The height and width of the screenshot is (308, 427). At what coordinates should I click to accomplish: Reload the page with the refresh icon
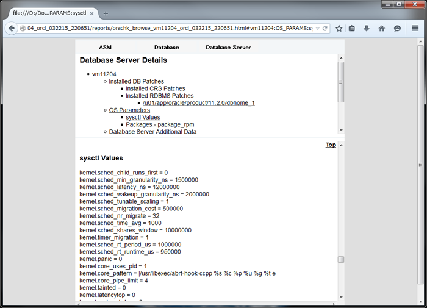(325, 28)
